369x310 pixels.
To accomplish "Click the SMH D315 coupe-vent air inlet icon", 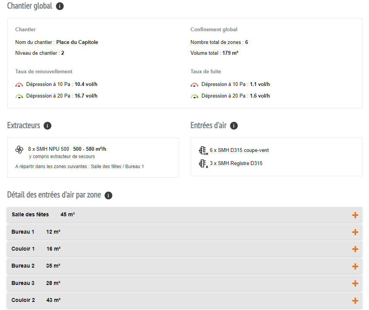I will coord(203,151).
